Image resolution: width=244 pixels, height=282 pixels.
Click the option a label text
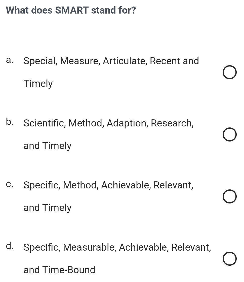pyautogui.click(x=9, y=60)
